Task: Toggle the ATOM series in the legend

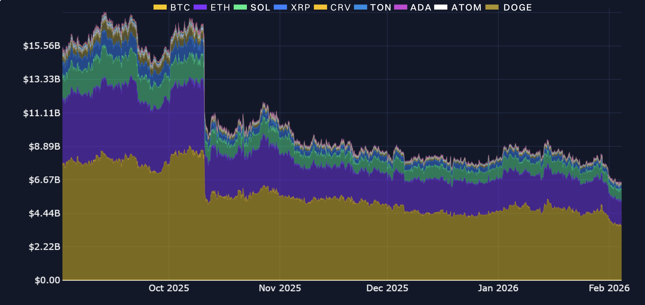Action: tap(458, 7)
